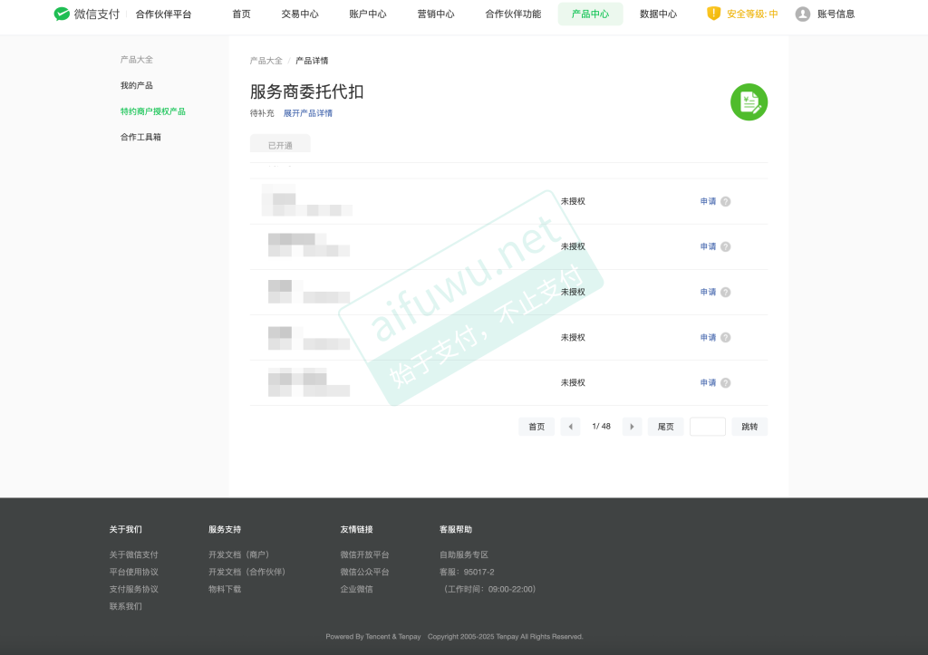Open the 营销中心 navigation tab

tap(436, 14)
